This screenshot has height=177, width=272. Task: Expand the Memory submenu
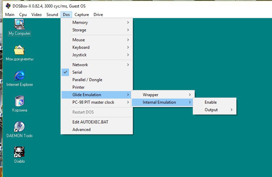click(x=97, y=23)
